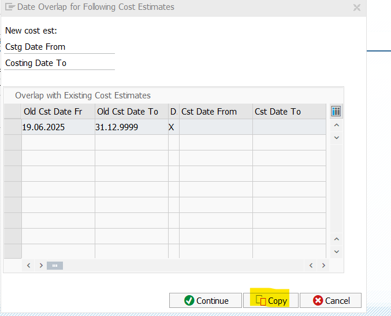Screen dimensions: 391x316
Task: Click the empty Cst Date To cell
Action: coord(289,127)
